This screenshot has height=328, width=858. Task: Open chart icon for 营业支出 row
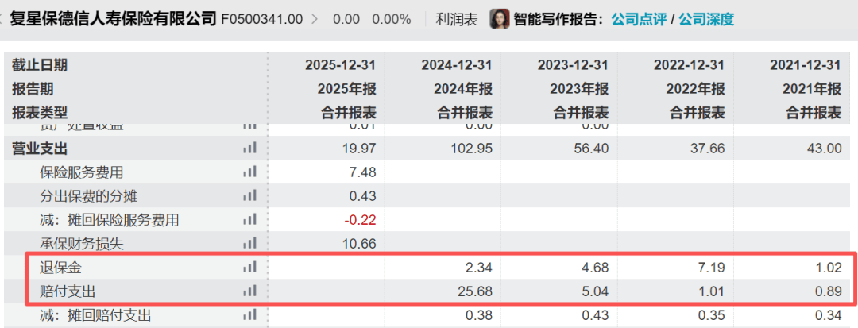pos(249,149)
